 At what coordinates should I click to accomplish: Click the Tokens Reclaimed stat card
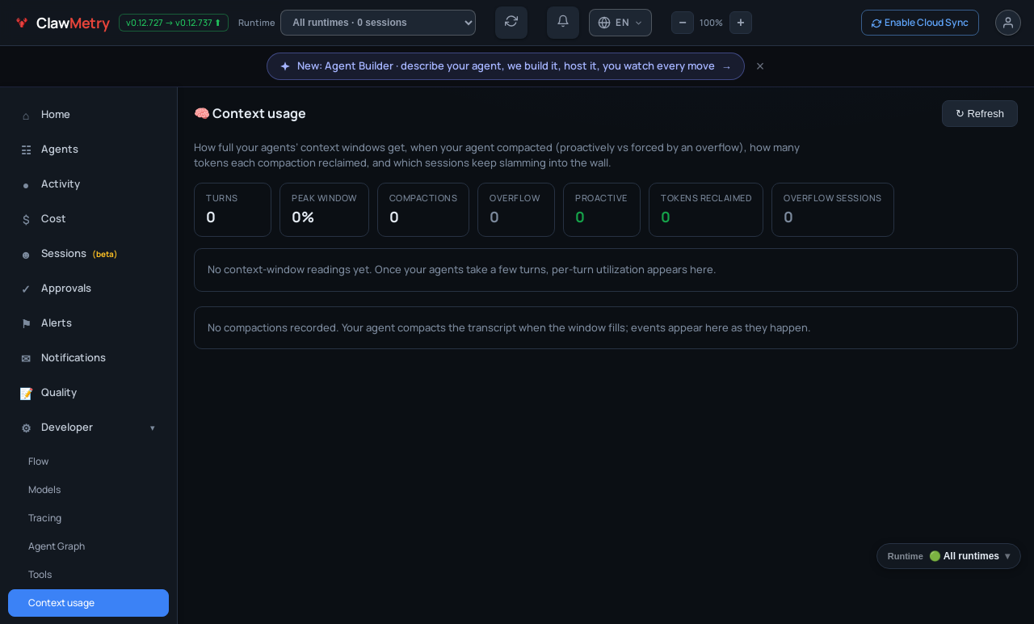click(706, 209)
